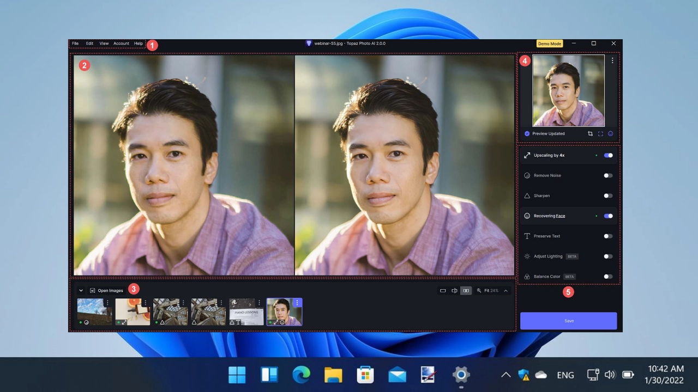Show hidden system tray icons

pyautogui.click(x=506, y=375)
